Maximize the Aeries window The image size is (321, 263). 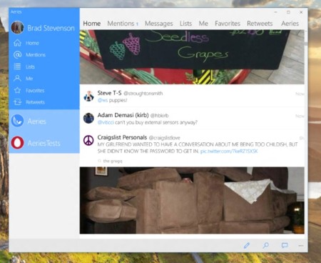click(288, 12)
